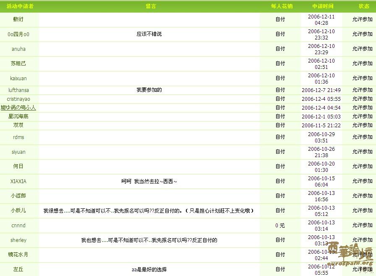Image resolution: width=376 pixels, height=276 pixels.
Task: Open 小妖儿 user profile
Action: (x=18, y=210)
